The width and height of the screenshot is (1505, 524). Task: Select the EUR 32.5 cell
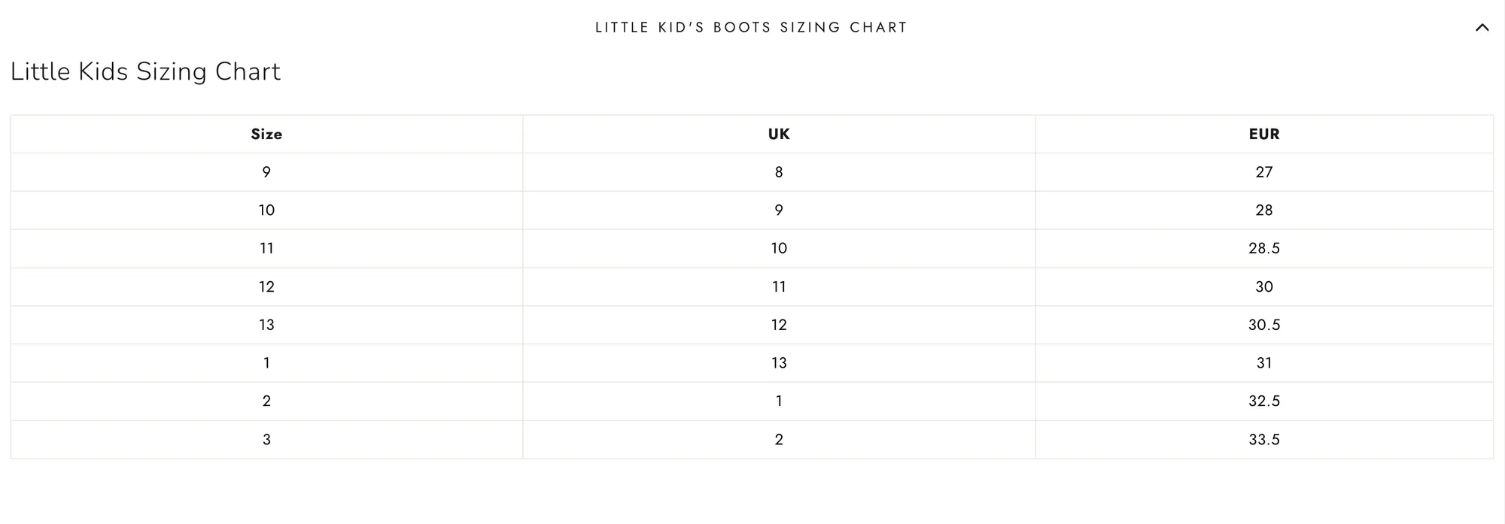pos(1264,401)
